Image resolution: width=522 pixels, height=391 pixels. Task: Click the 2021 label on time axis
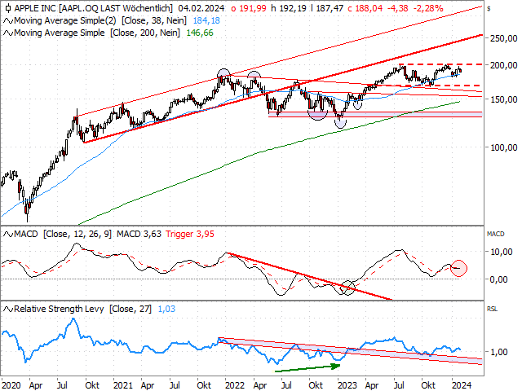click(x=123, y=385)
